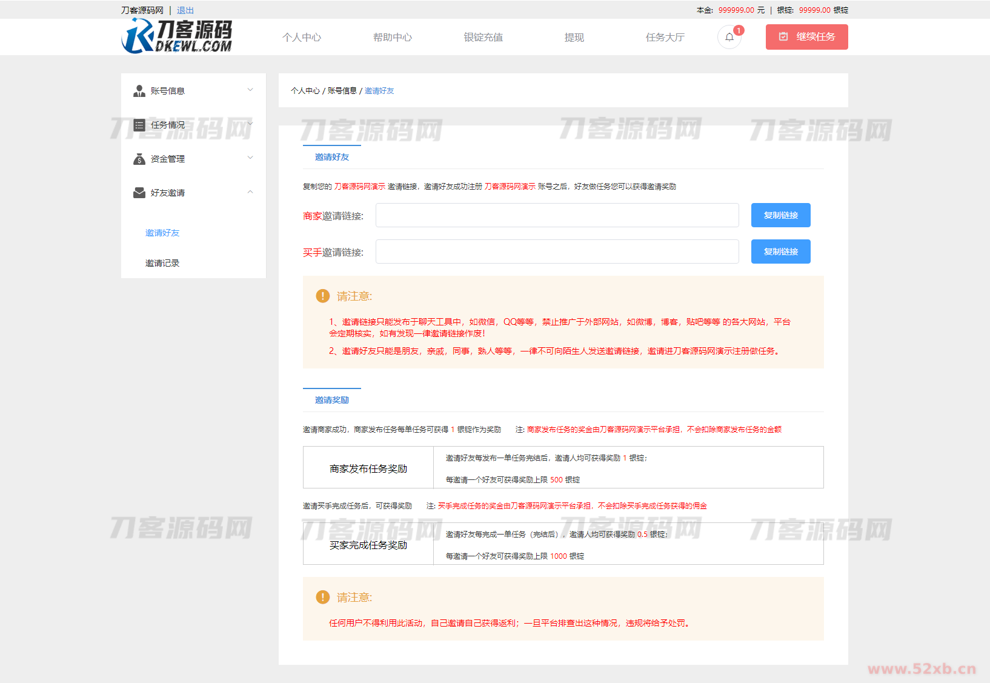Copy the 商家邀请链接 with 复制链接 button
This screenshot has width=990, height=683.
tap(780, 215)
